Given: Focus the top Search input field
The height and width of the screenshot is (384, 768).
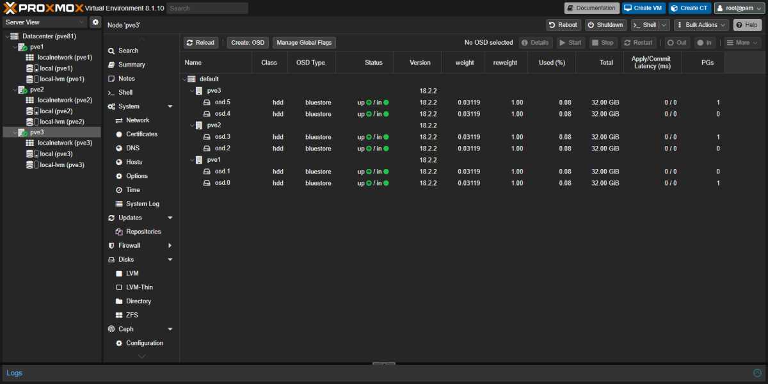Looking at the screenshot, I should (x=207, y=8).
